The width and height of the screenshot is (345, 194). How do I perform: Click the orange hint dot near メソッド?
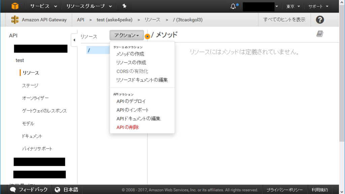click(x=148, y=36)
